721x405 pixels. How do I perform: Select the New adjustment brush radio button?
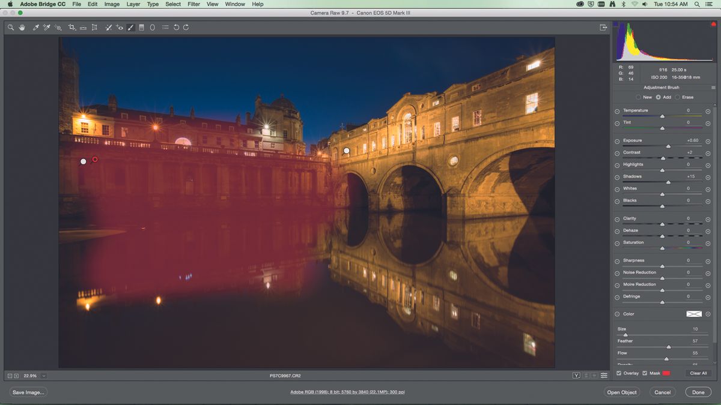(639, 97)
